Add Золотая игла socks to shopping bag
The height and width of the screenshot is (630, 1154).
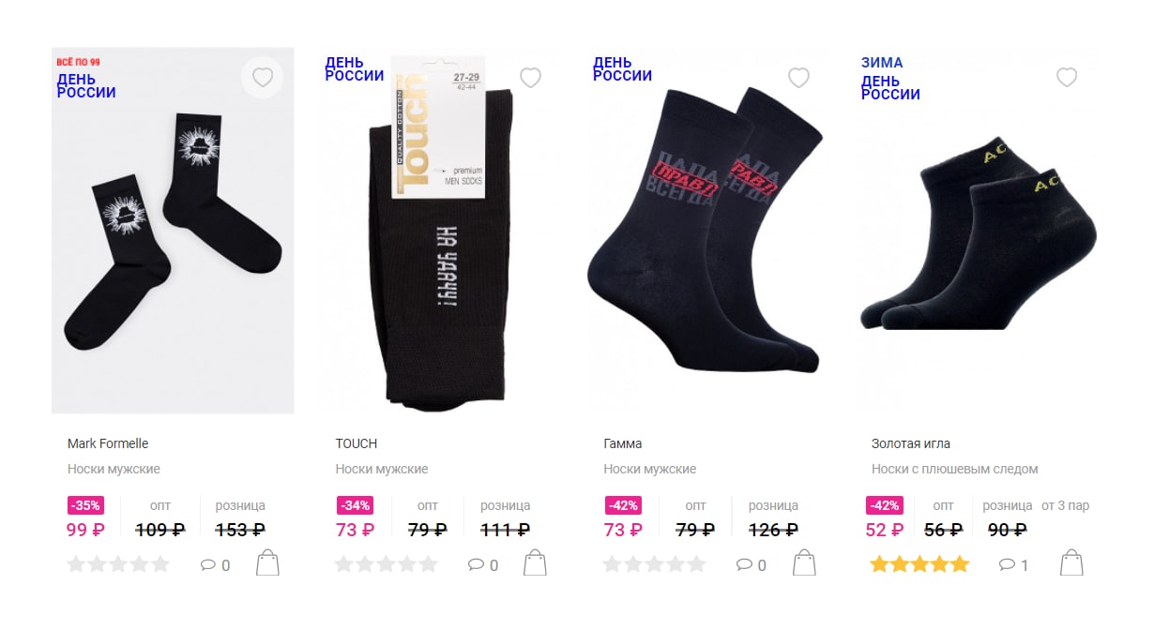click(x=1071, y=563)
